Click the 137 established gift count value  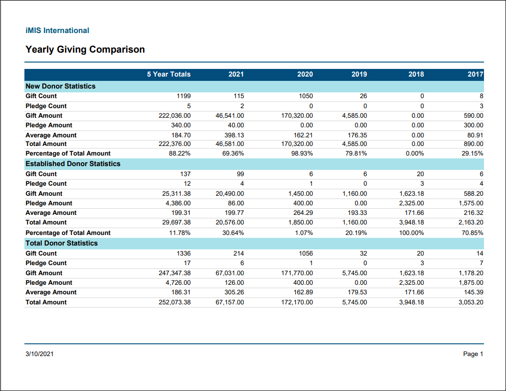(186, 174)
